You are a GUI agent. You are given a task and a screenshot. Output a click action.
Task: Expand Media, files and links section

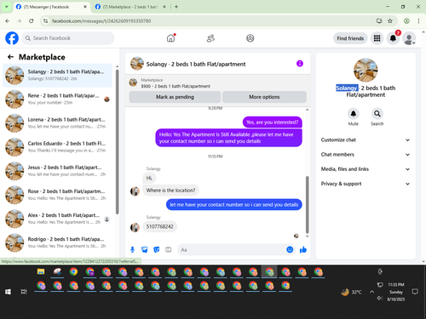(366, 169)
